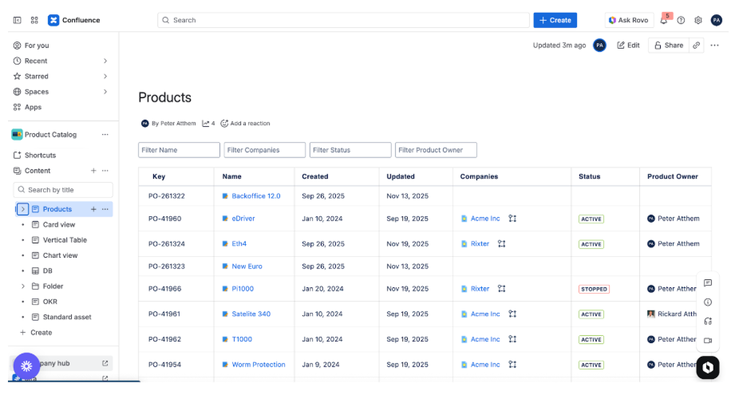The height and width of the screenshot is (395, 731).
Task: Open Product Catalog space more options
Action: tap(105, 135)
